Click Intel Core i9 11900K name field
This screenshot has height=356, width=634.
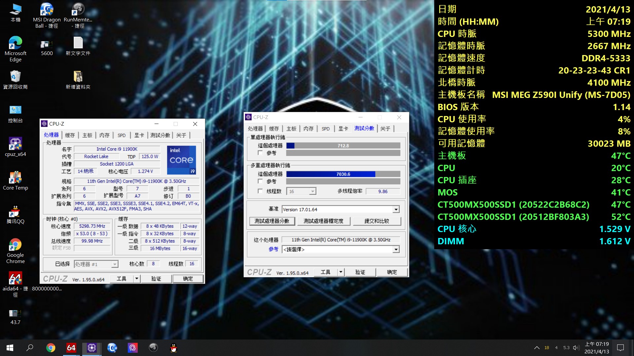(117, 149)
